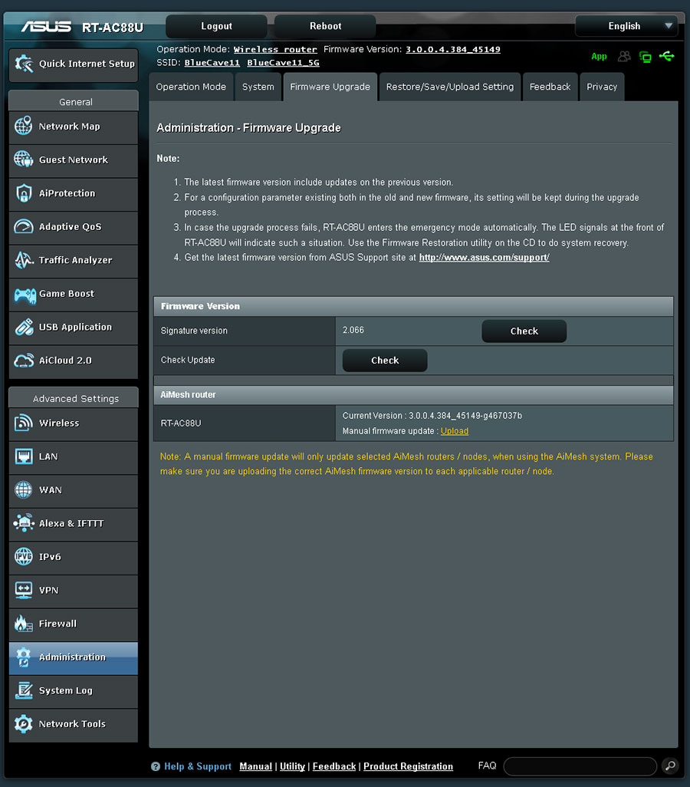
Task: Click the Administration gear person icon
Action: 24,657
